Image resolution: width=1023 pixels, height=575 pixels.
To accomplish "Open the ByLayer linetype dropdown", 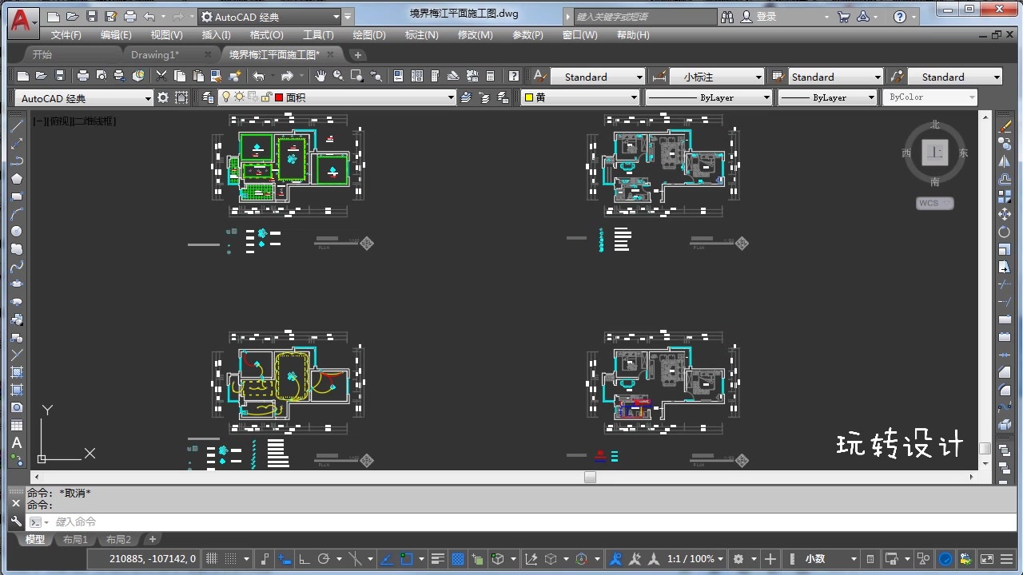I will 708,97.
